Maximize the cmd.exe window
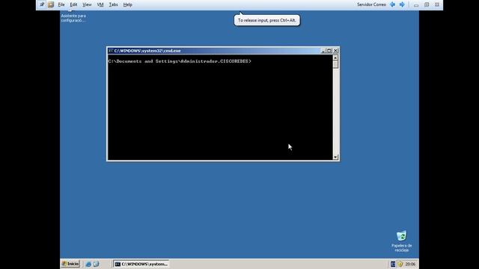Viewport: 479px width, 269px height. [329, 51]
